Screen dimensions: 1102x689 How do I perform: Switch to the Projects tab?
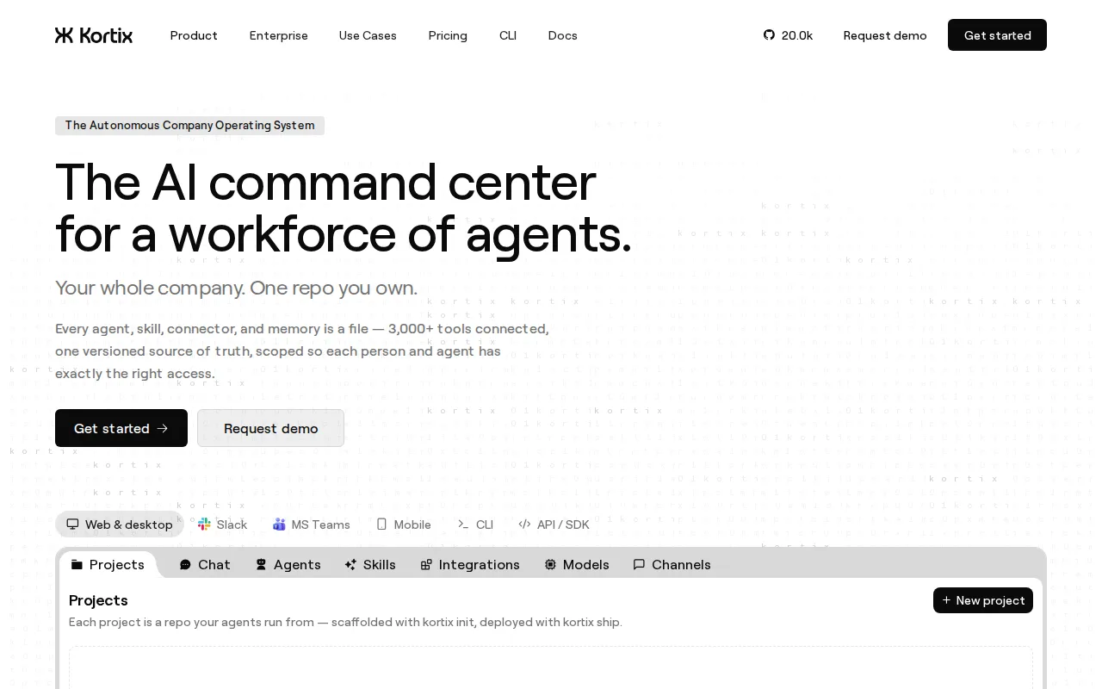tap(108, 565)
